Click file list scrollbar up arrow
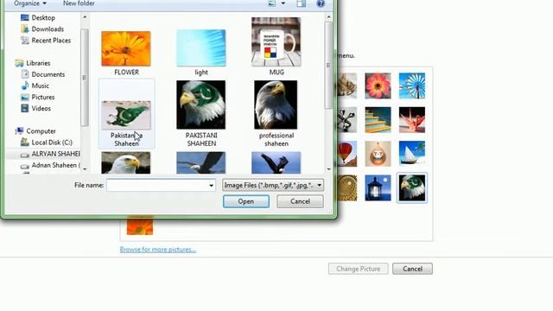The height and width of the screenshot is (311, 553). coord(328,17)
